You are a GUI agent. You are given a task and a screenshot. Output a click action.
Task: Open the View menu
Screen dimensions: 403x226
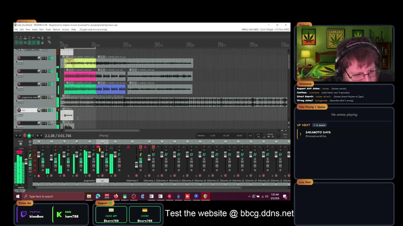pos(28,30)
